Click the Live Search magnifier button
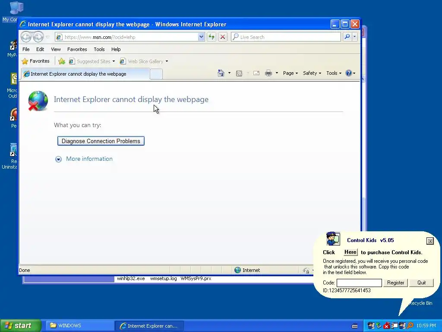This screenshot has height=332, width=442. click(347, 37)
